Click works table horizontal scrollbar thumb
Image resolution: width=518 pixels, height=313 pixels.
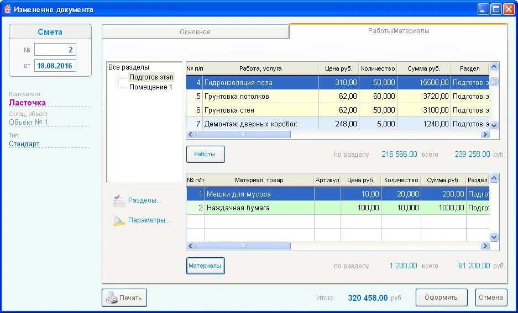coord(243,135)
